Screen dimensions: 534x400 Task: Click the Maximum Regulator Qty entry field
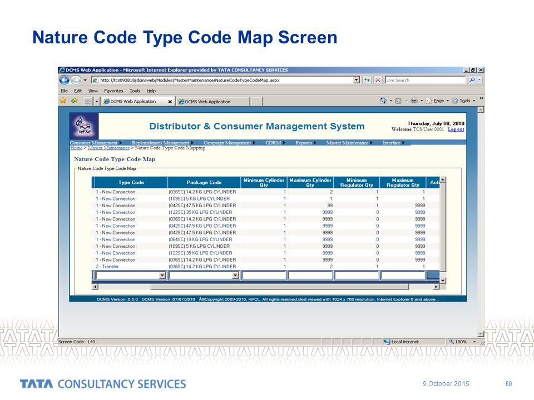coord(403,276)
